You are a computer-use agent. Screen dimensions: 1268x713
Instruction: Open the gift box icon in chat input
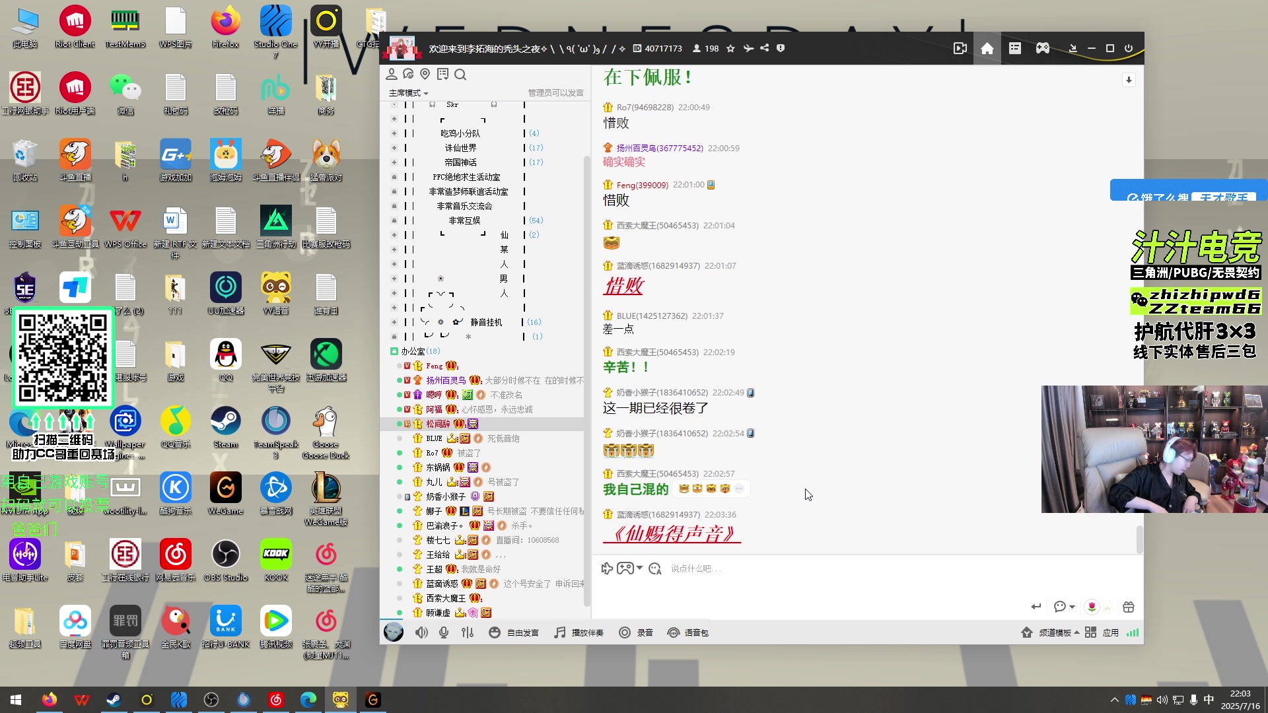(1129, 607)
